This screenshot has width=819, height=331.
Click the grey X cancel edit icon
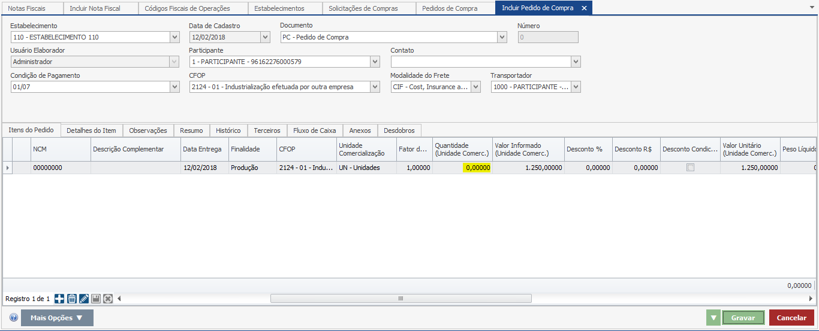(x=108, y=299)
